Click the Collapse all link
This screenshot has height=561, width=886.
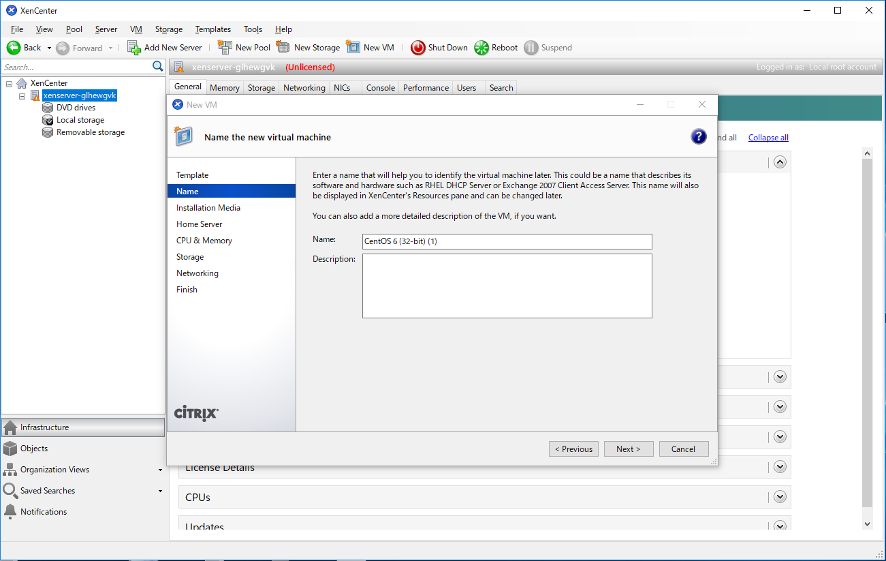tap(768, 138)
